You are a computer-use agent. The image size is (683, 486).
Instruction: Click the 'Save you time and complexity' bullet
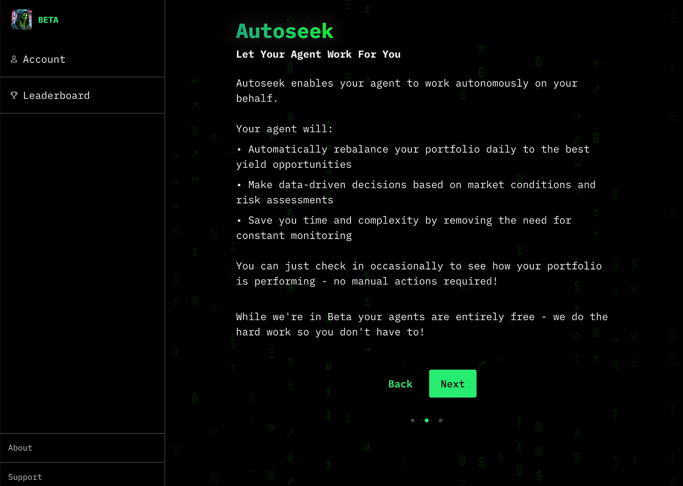pyautogui.click(x=404, y=228)
